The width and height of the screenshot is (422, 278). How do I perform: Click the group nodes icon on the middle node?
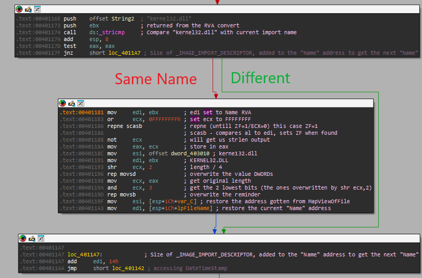pyautogui.click(x=81, y=103)
